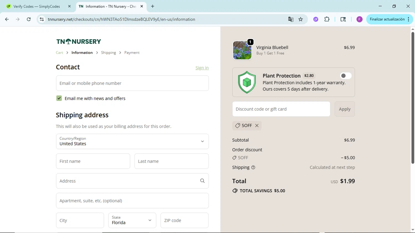Click the Total $1.99 amount

(x=347, y=181)
